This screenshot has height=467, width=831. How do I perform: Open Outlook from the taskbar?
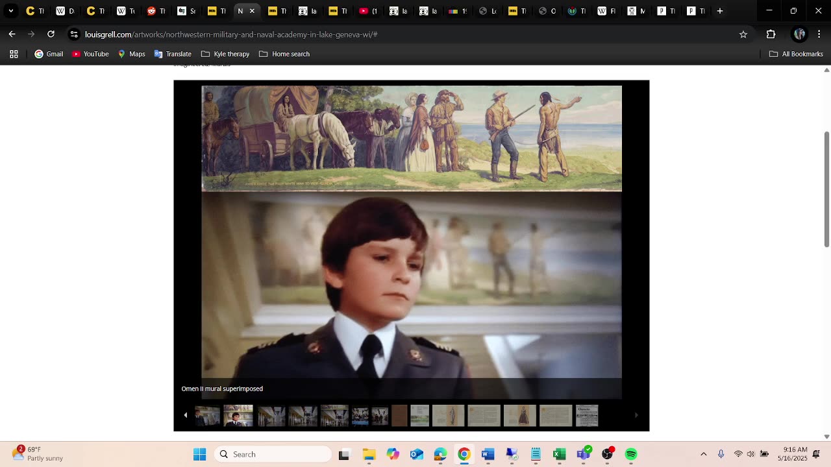(416, 454)
